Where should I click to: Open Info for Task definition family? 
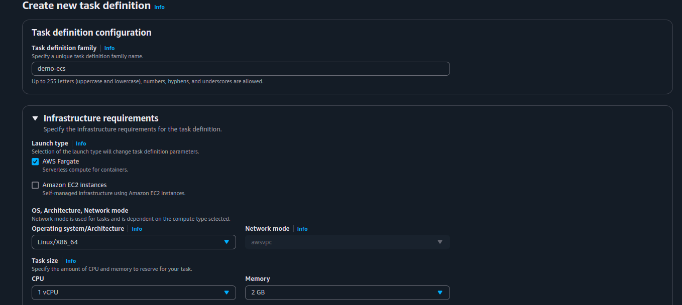(109, 48)
